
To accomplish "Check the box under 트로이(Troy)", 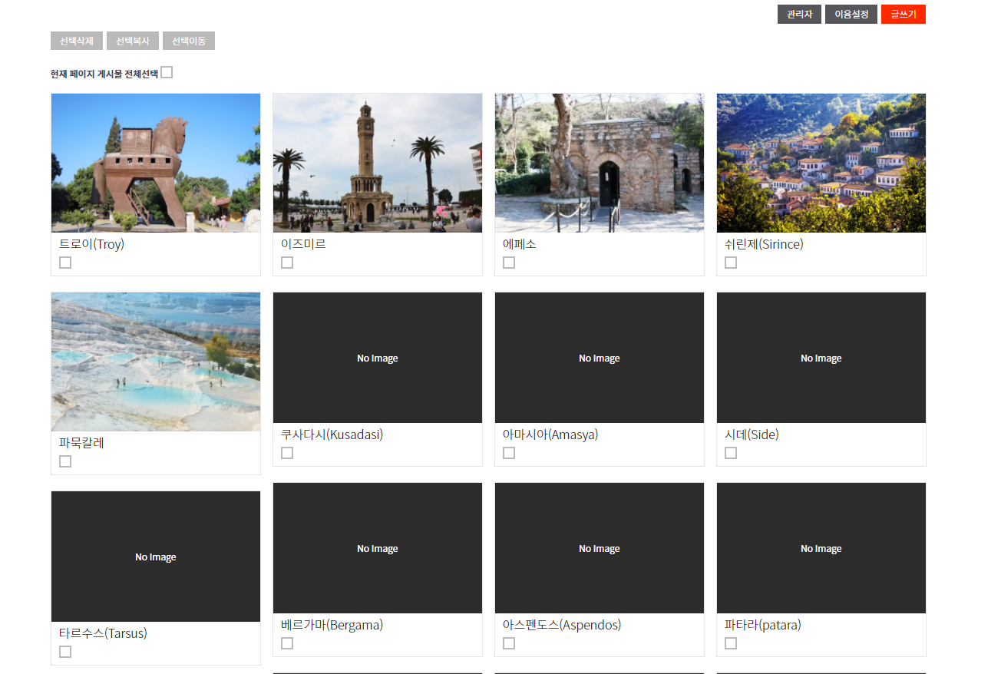I will pos(65,263).
